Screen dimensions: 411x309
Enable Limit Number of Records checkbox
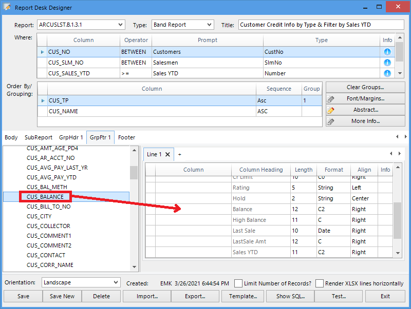pyautogui.click(x=238, y=283)
